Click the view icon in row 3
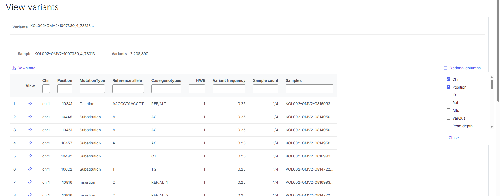 [x=30, y=130]
